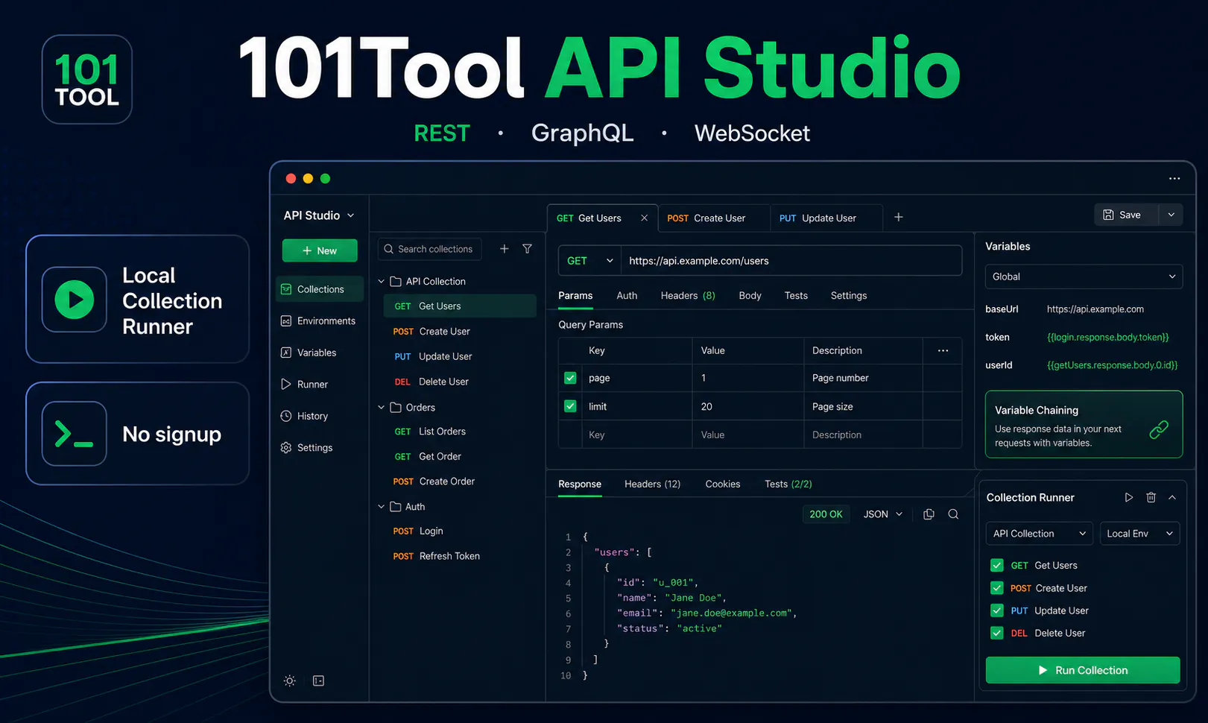Uncheck GET Get Users in runner
Viewport: 1208px width, 723px height.
point(997,565)
